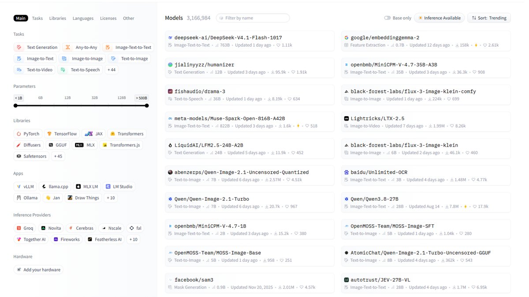Select the TensorFlow library icon
Screen dimensions: 529x297
[50, 134]
